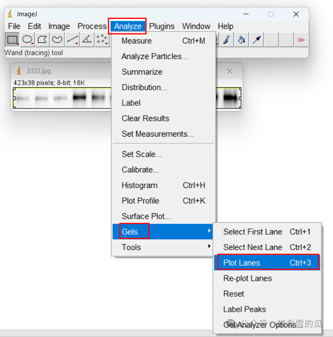This screenshot has height=337, width=333.
Task: Select Summarize menu entry
Action: 163,72
